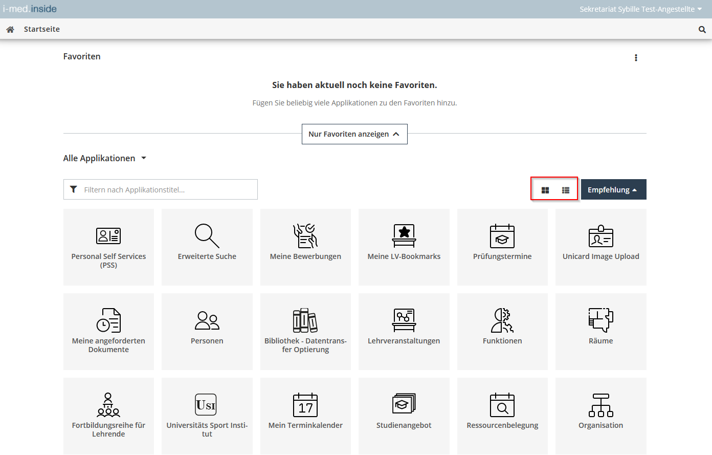The width and height of the screenshot is (712, 455).
Task: Open the Räume speech-bubble icon
Action: tap(601, 320)
